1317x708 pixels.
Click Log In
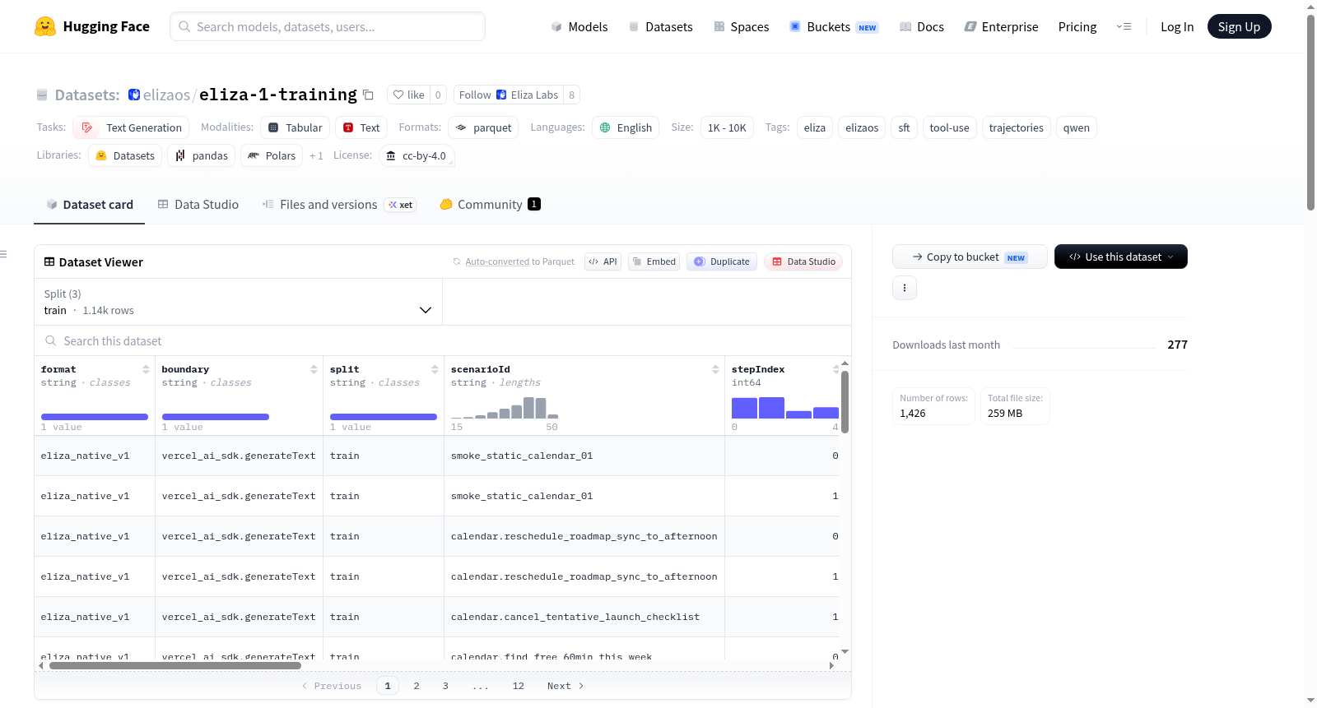[x=1177, y=26]
